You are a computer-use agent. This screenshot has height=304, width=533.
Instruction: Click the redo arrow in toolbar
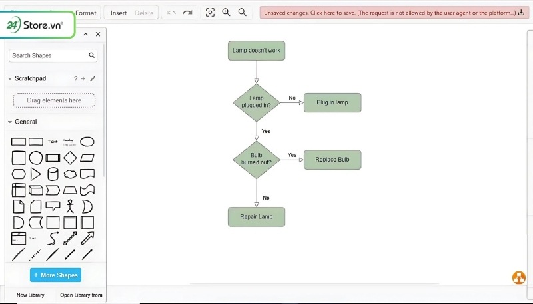click(187, 13)
